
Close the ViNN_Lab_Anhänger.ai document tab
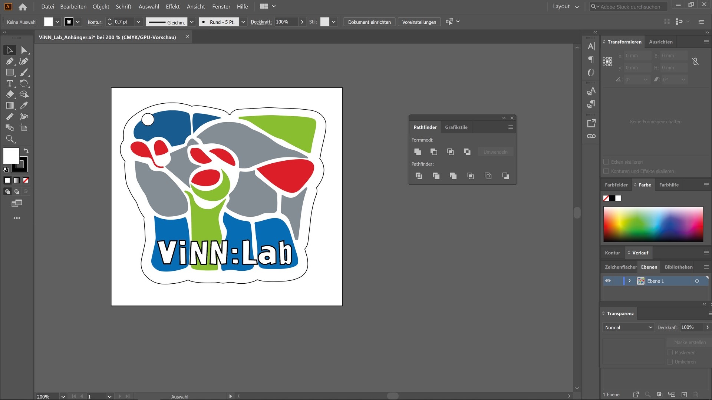(x=188, y=36)
